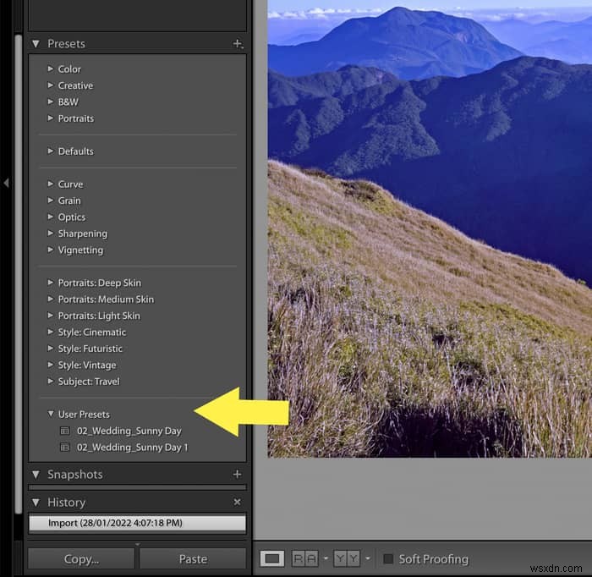Click the plus icon to create a new preset
This screenshot has height=577, width=592.
pyautogui.click(x=238, y=44)
